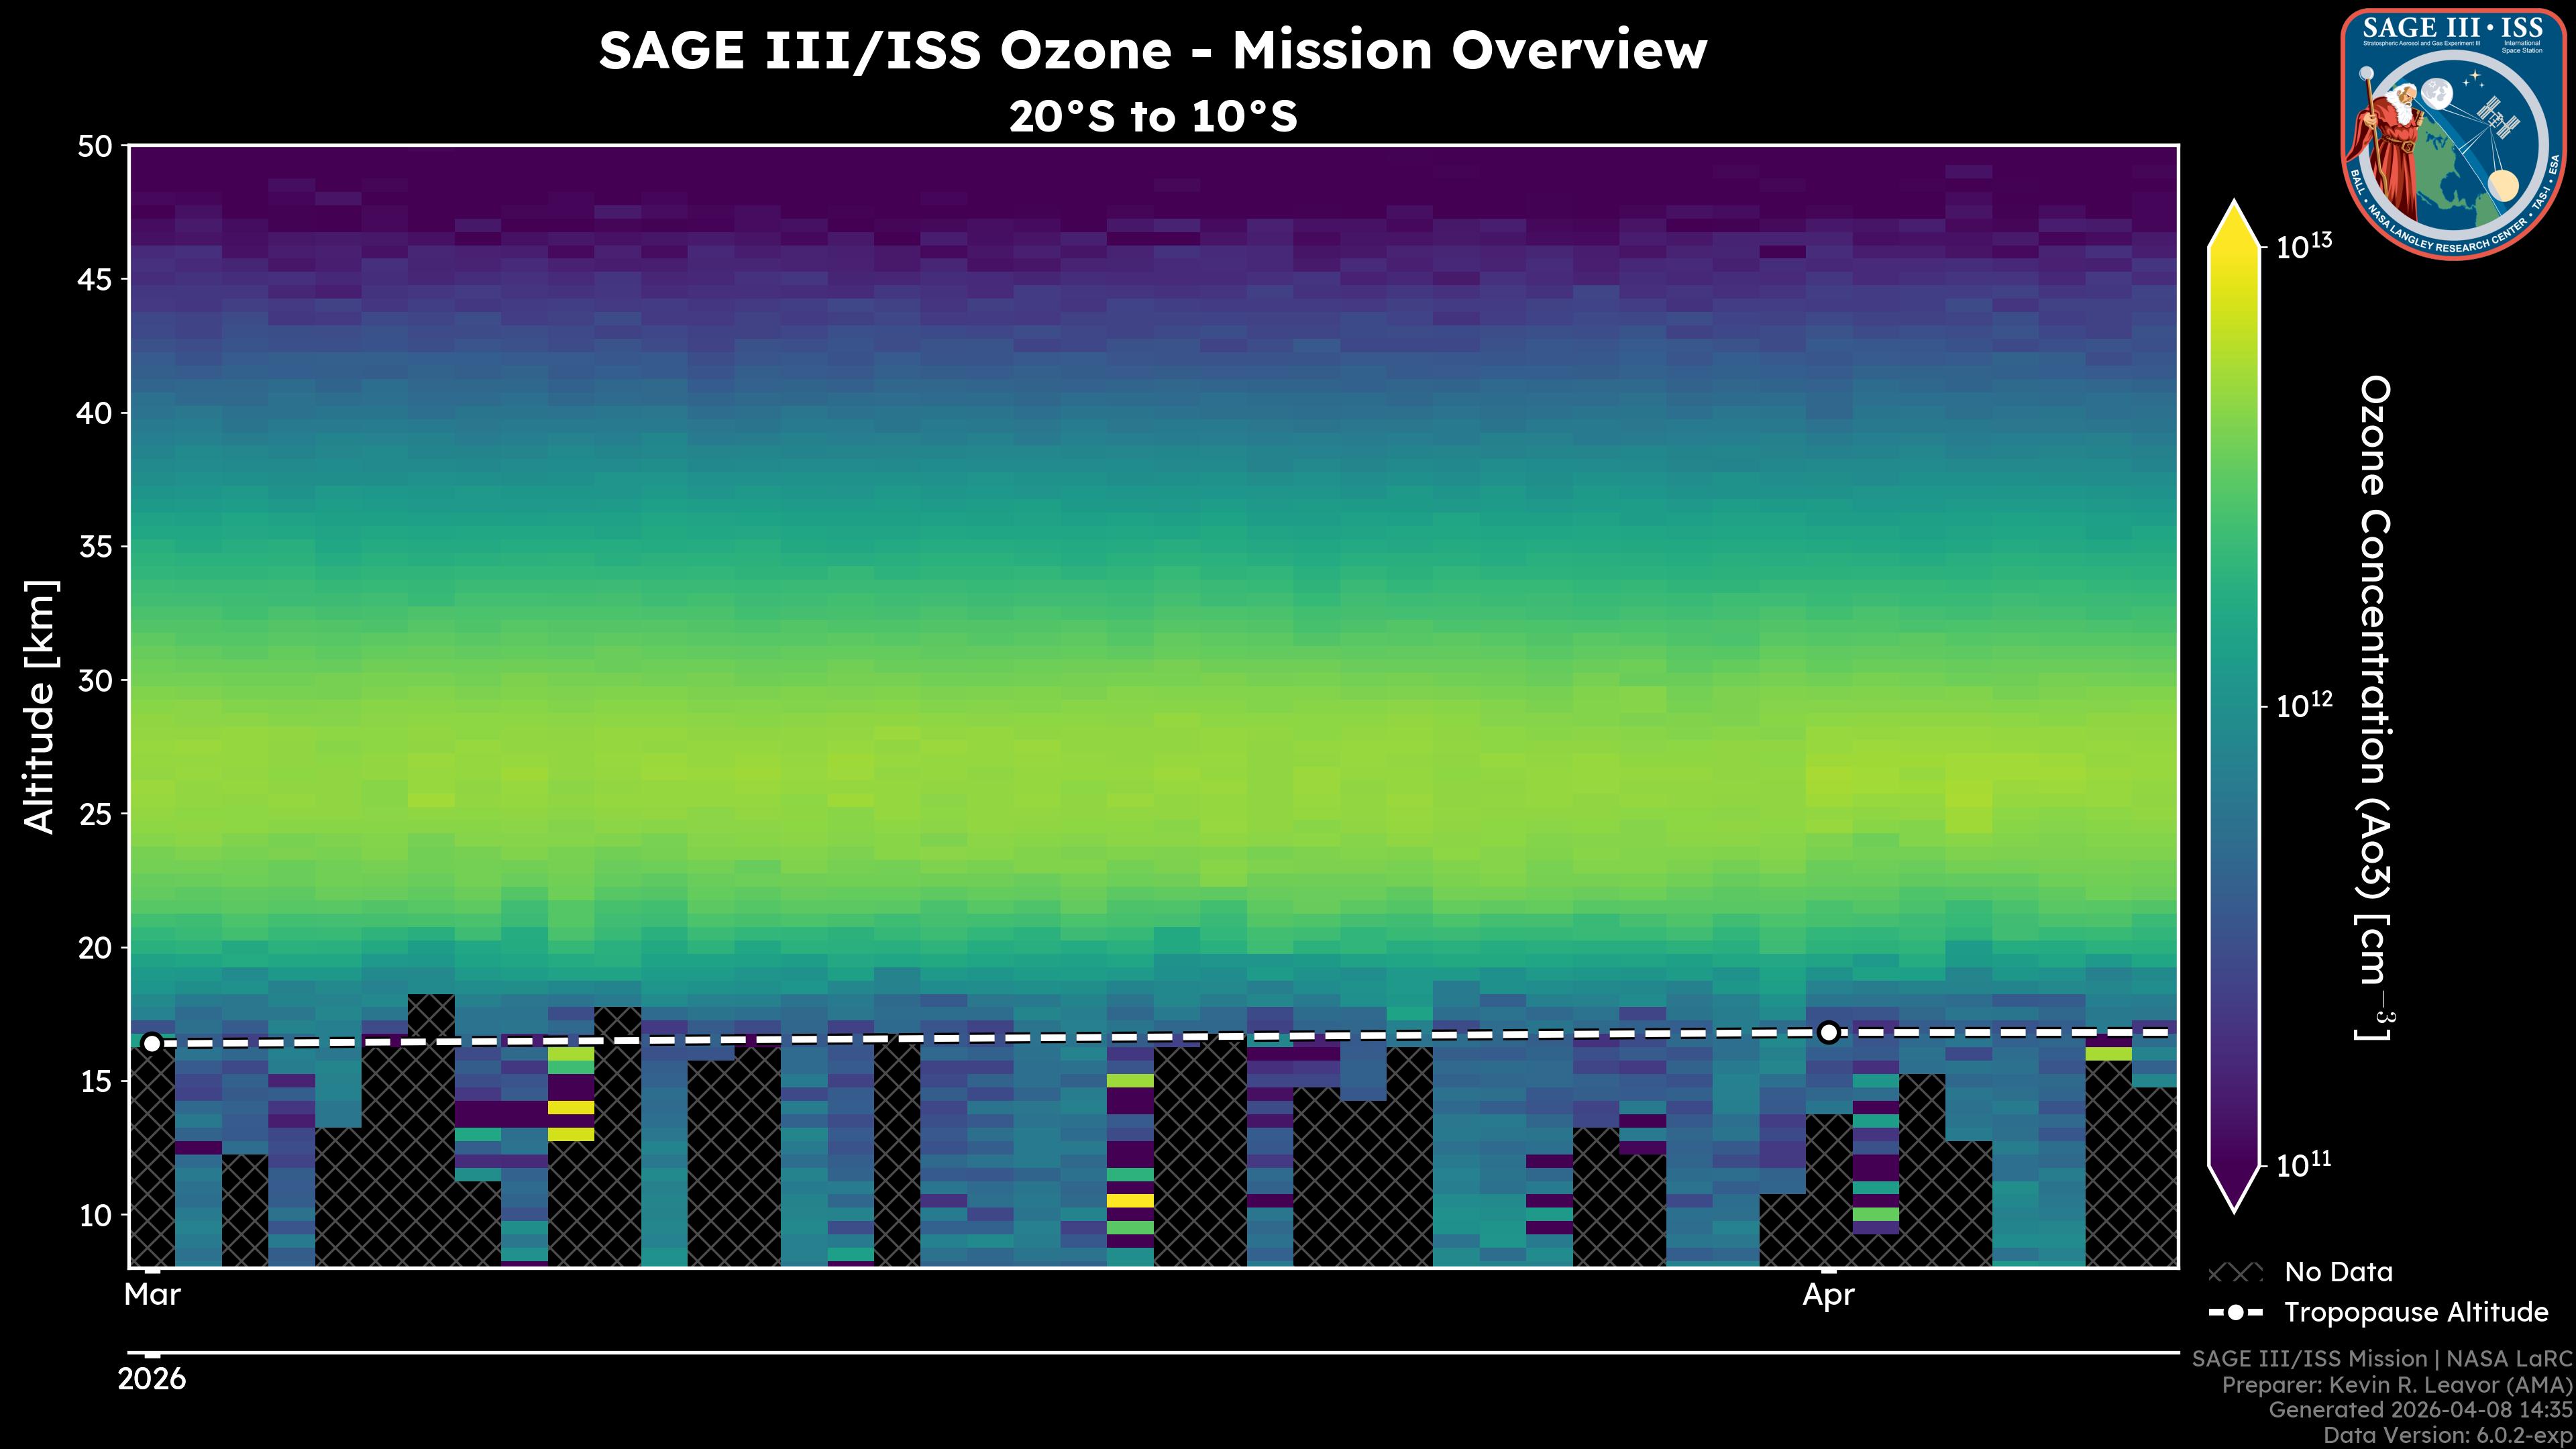
Task: Click the Tropopause Altitude legend marker
Action: 2235,1312
